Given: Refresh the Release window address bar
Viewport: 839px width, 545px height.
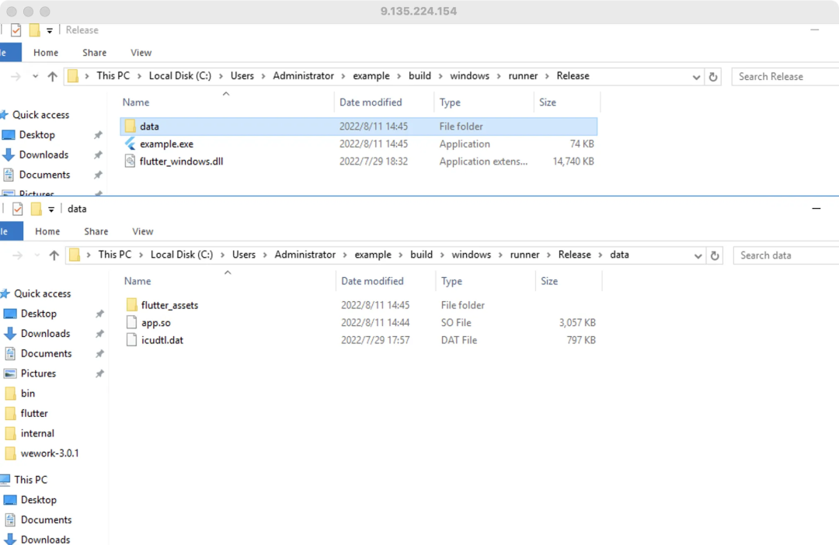Looking at the screenshot, I should coord(712,77).
